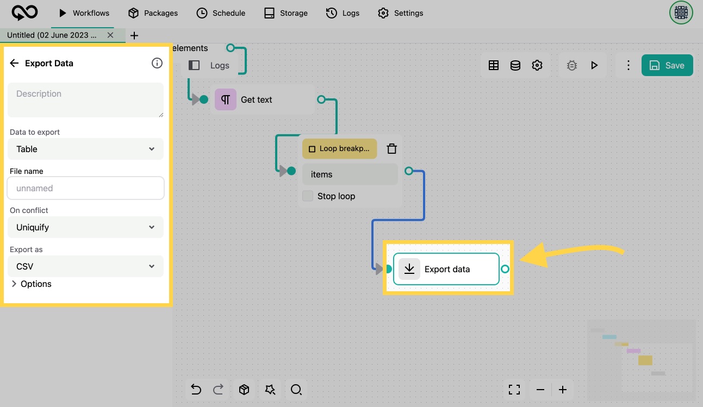This screenshot has width=703, height=407.
Task: Open the info icon beside Export Data
Action: (x=157, y=63)
